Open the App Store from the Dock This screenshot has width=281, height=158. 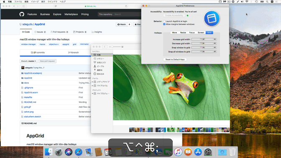[x=198, y=152]
